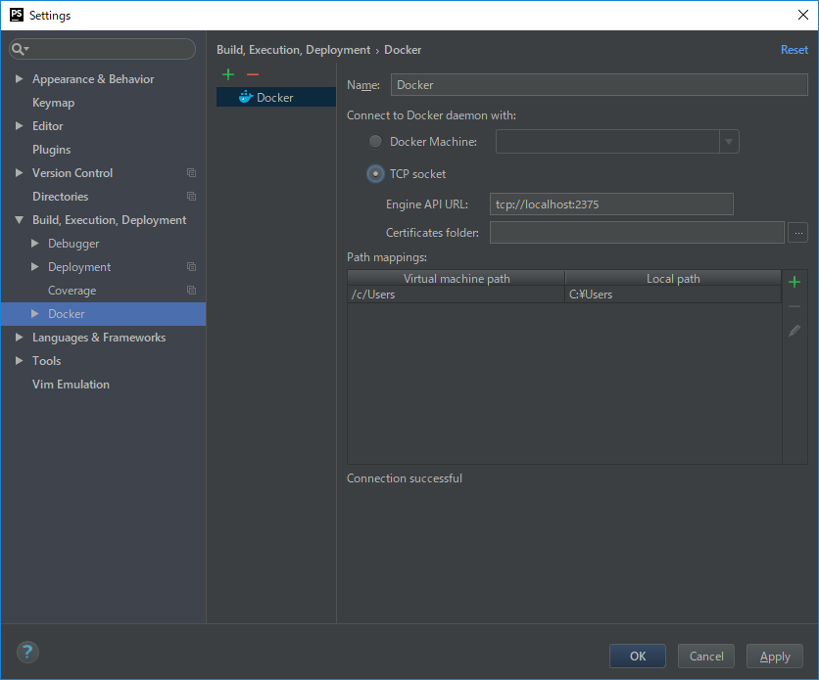
Task: Click Connection successful status text
Action: pos(405,478)
